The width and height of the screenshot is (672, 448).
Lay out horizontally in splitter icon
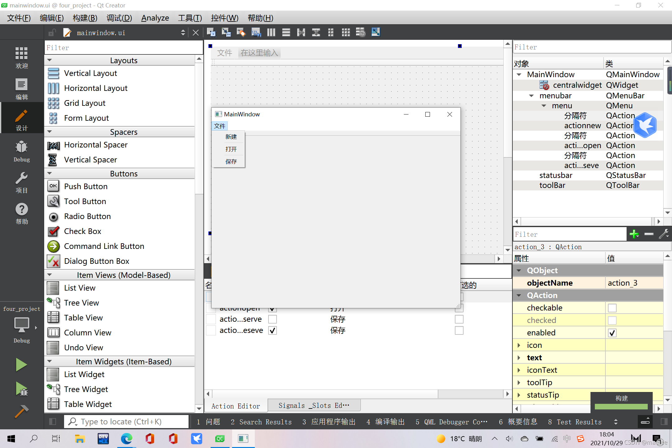[x=301, y=32]
